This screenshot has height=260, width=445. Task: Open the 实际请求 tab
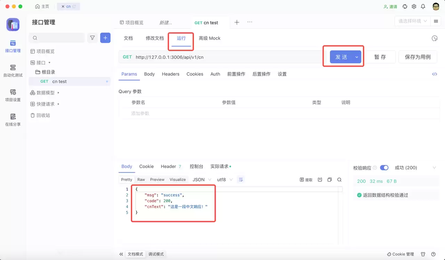pos(220,166)
